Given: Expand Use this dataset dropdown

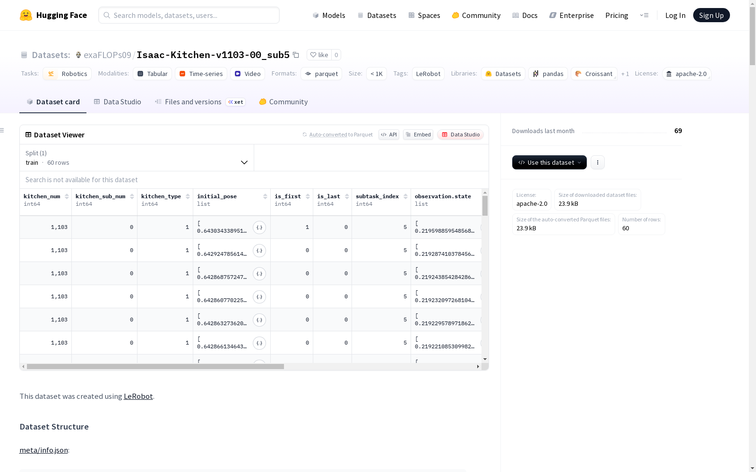Looking at the screenshot, I should point(550,162).
